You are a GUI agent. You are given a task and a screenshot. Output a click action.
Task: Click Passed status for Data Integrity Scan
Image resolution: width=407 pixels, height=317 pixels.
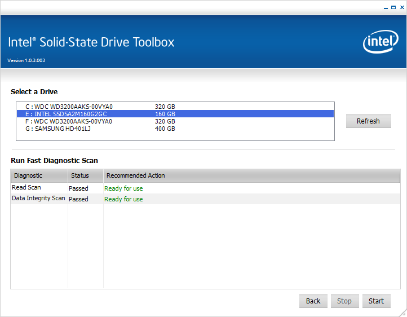point(78,199)
